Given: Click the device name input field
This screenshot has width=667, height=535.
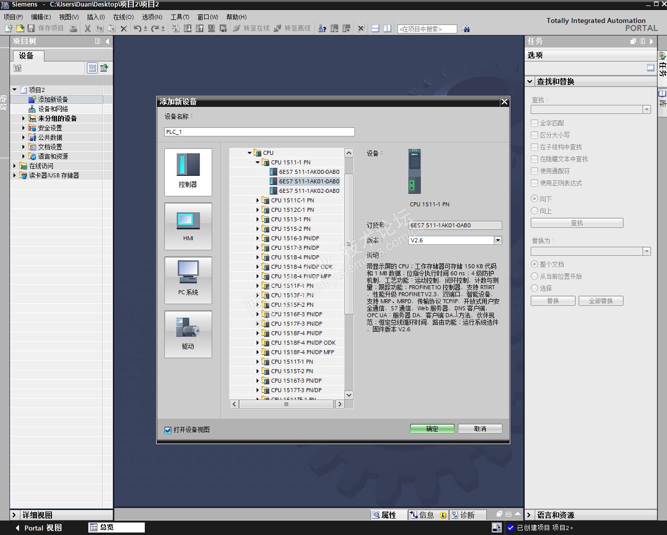Looking at the screenshot, I should [260, 132].
